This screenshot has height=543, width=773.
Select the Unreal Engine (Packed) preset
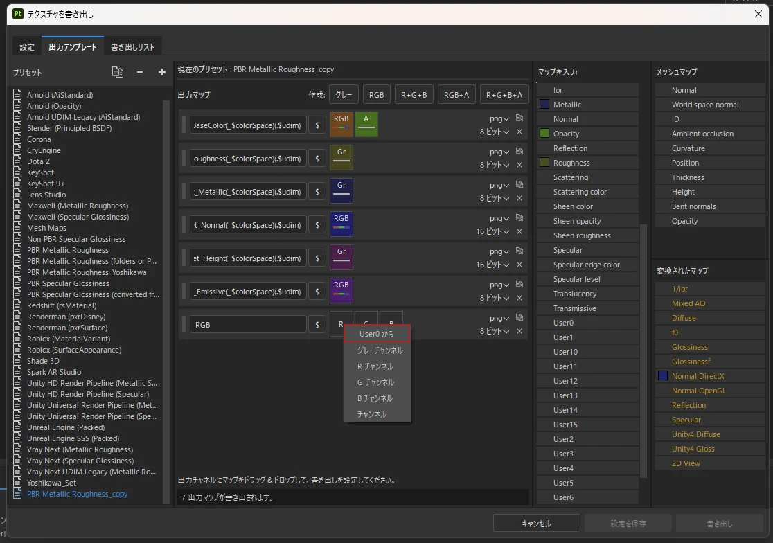66,427
